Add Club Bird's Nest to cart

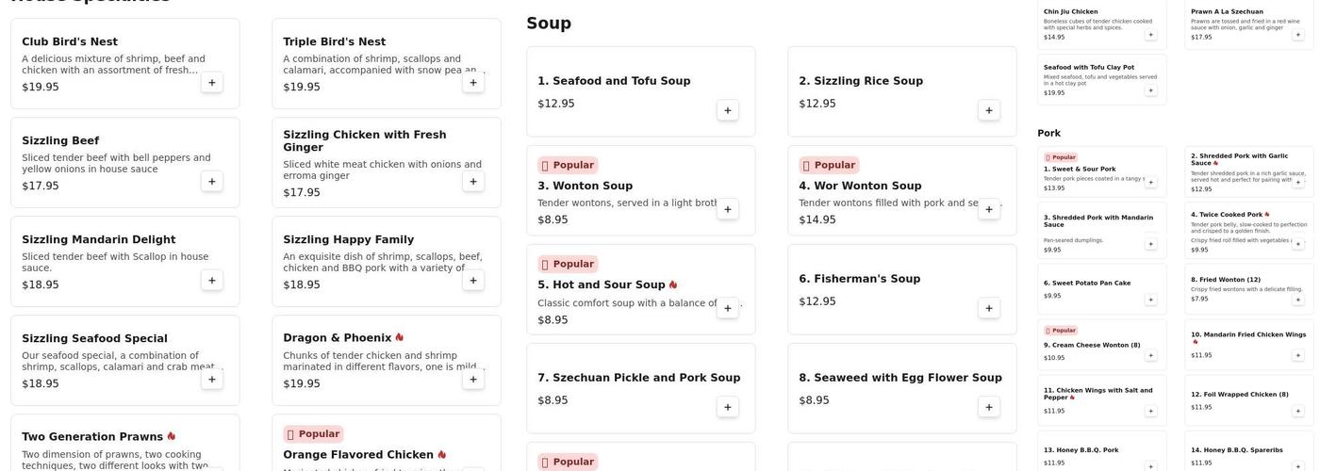click(212, 83)
